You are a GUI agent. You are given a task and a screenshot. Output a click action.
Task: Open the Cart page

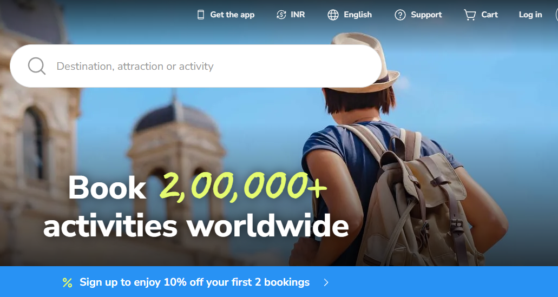click(x=481, y=15)
